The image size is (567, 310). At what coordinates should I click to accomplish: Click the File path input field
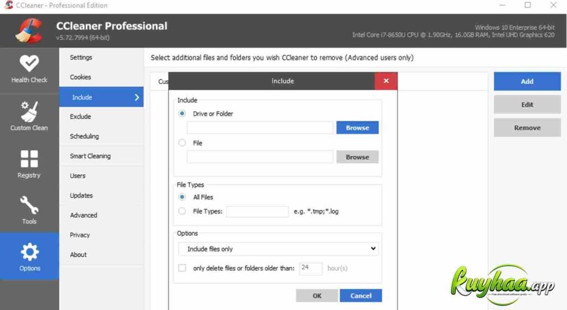point(260,157)
